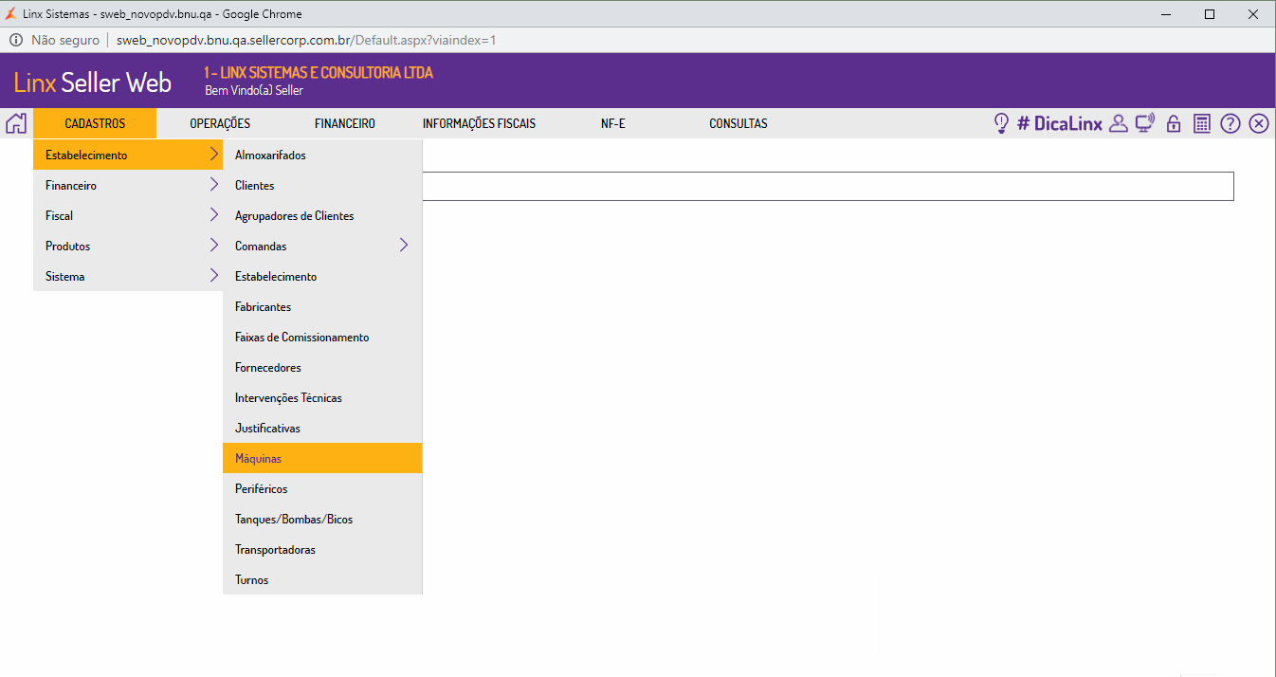Screen dimensions: 1276x677
Task: Open the lightbulb tips icon
Action: (x=1000, y=123)
